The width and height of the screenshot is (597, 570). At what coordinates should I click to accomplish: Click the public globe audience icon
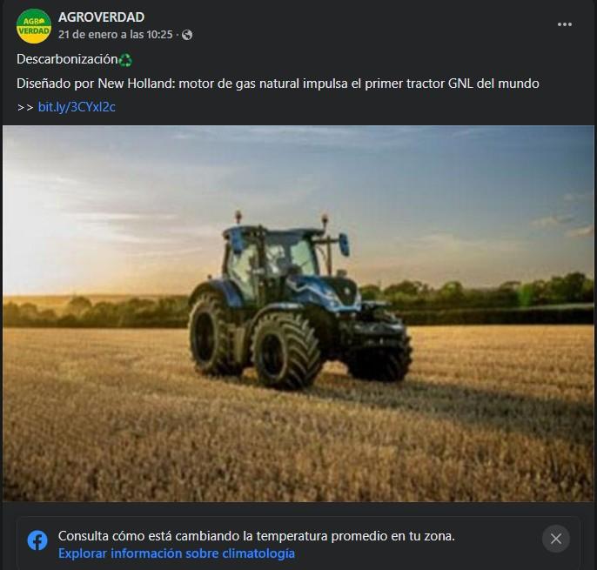tap(186, 35)
